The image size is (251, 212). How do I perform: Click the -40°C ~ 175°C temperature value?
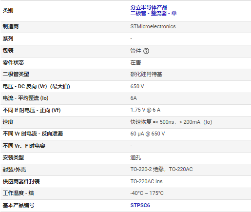(x=147, y=193)
